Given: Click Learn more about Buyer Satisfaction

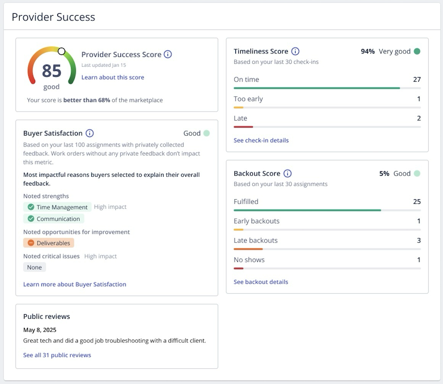Looking at the screenshot, I should [x=74, y=284].
